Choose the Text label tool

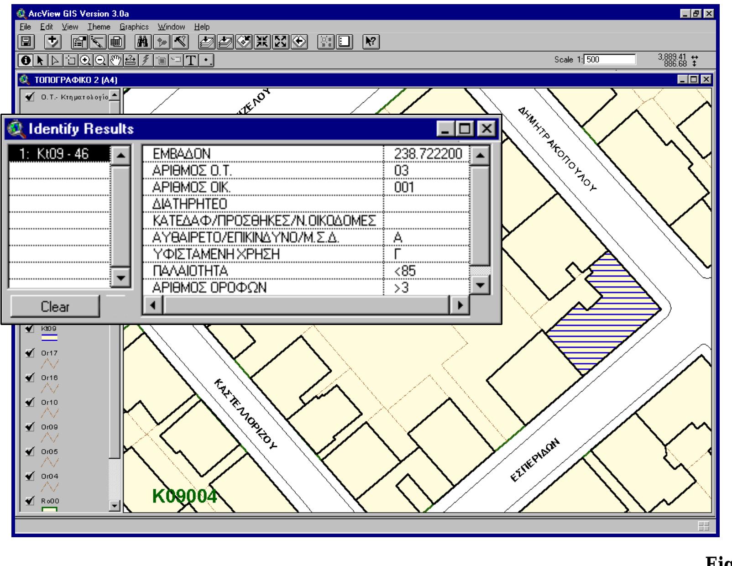tap(191, 58)
